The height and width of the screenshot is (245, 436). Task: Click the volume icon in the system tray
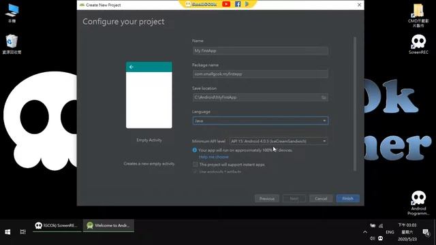pos(373,238)
